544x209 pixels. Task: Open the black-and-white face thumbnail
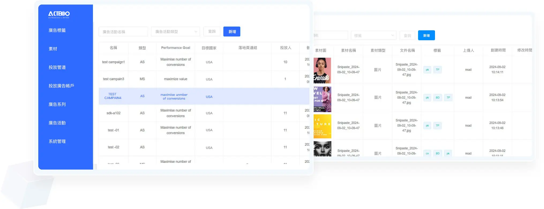point(322,149)
